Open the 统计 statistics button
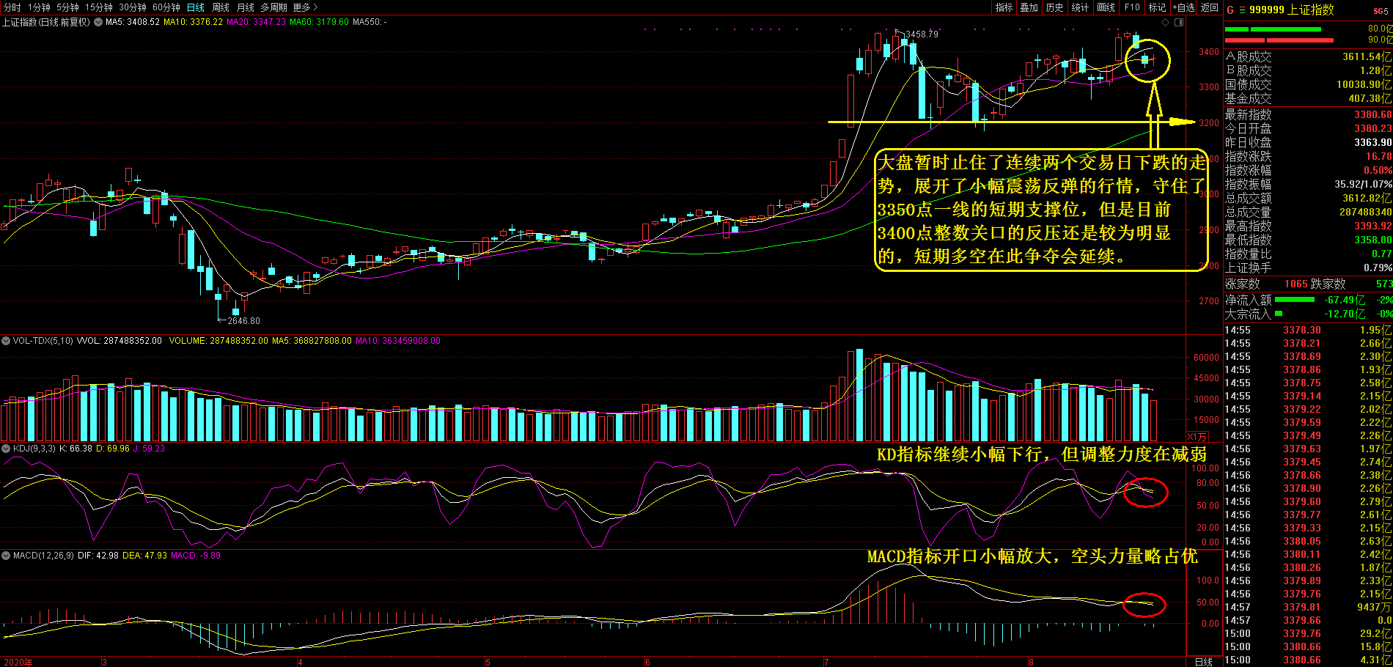 pyautogui.click(x=1080, y=7)
